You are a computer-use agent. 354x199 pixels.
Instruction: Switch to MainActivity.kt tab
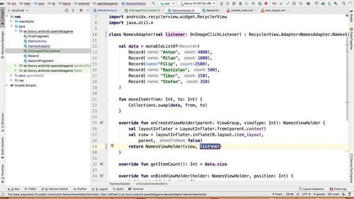click(x=107, y=11)
